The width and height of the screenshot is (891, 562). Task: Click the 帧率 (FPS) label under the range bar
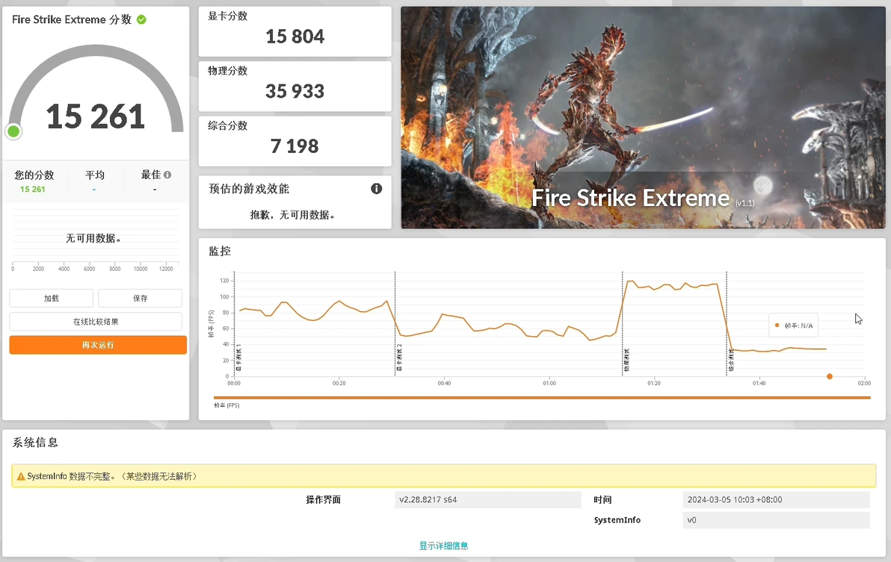pos(226,405)
